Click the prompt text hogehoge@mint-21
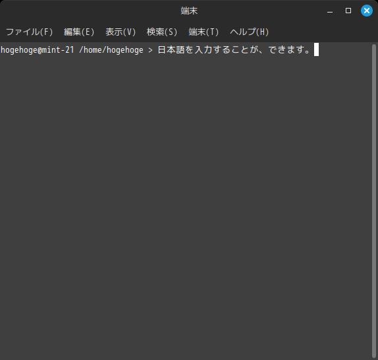The image size is (378, 360). 38,50
